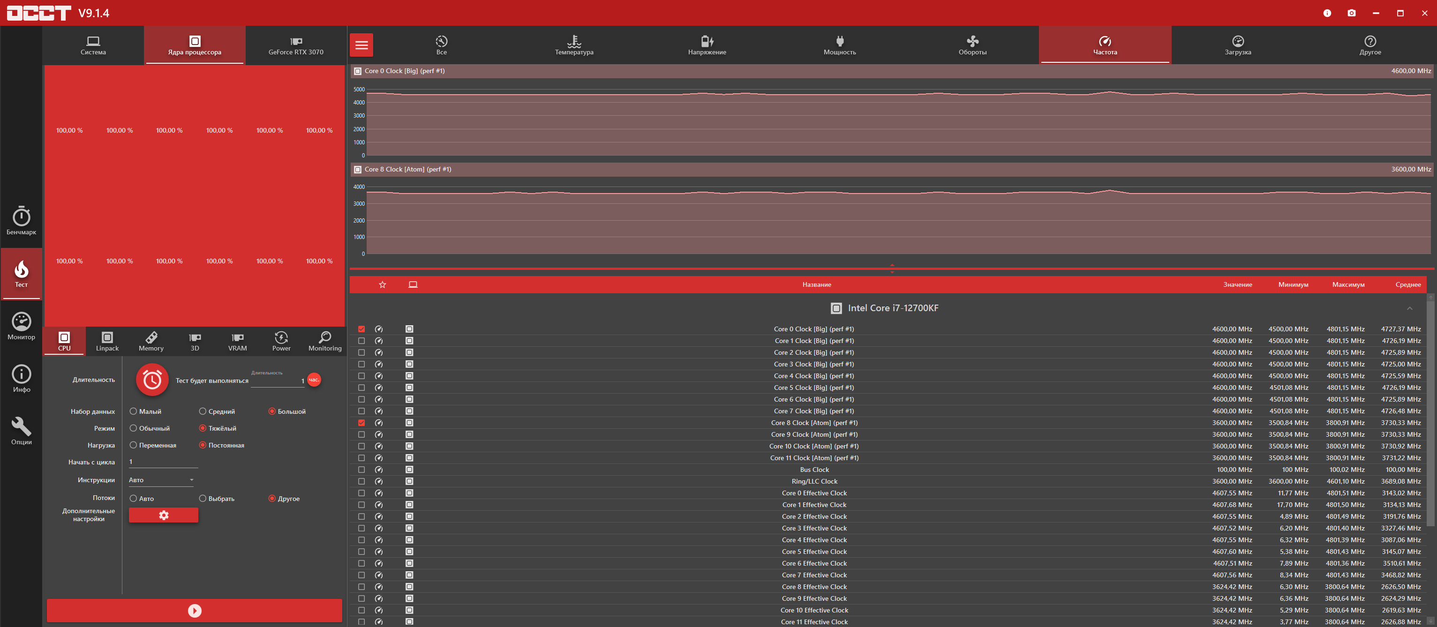Screen dimensions: 1437x627
Task: Click the screenshot camera icon
Action: coord(1351,13)
